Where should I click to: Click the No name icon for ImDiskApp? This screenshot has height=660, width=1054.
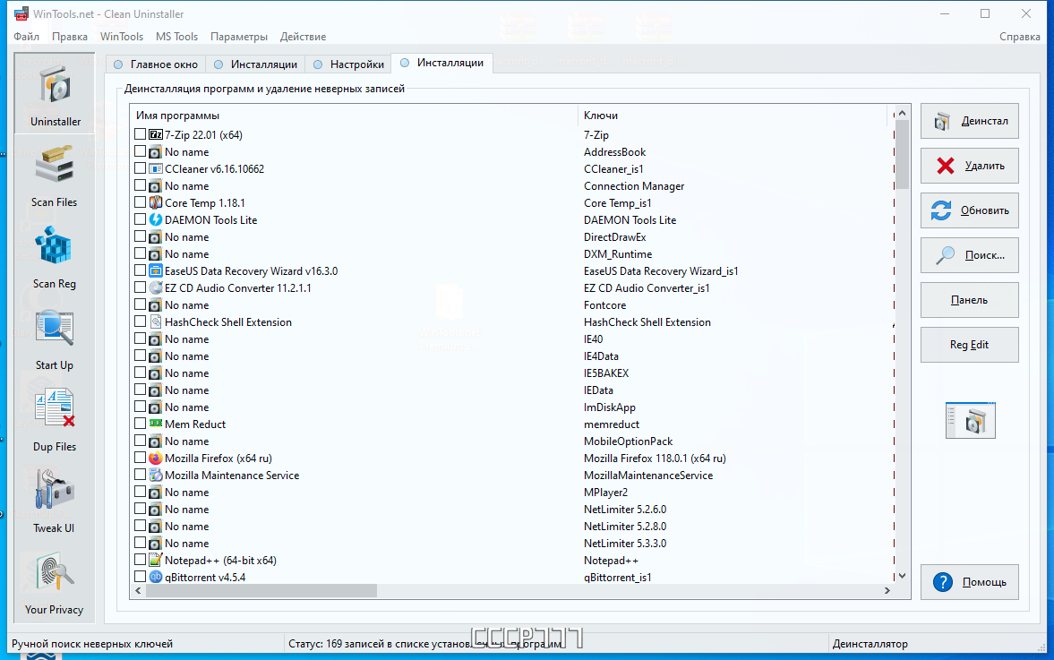[155, 407]
